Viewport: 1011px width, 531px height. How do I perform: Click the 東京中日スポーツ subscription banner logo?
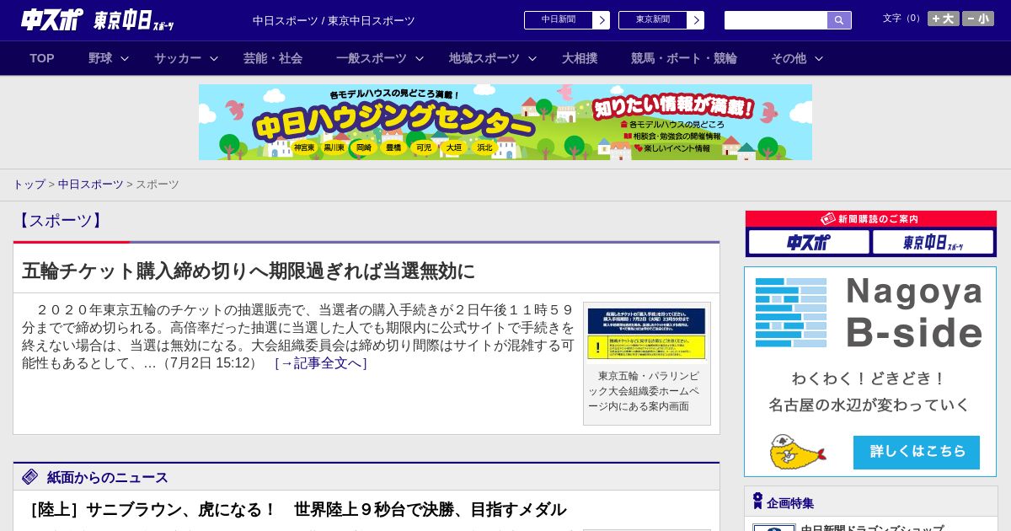(x=933, y=242)
